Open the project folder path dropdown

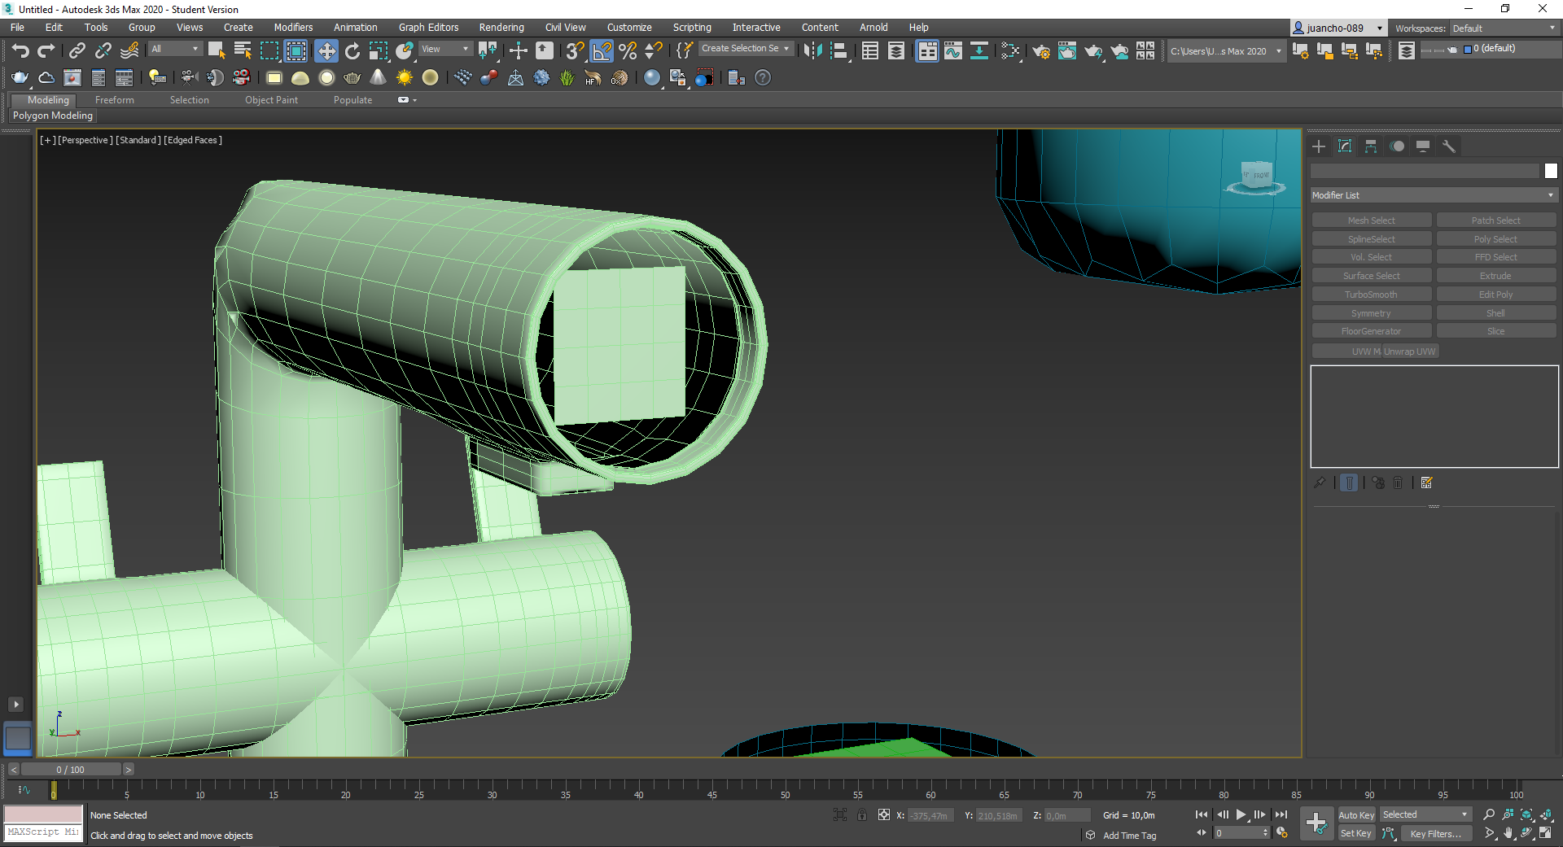coord(1227,51)
